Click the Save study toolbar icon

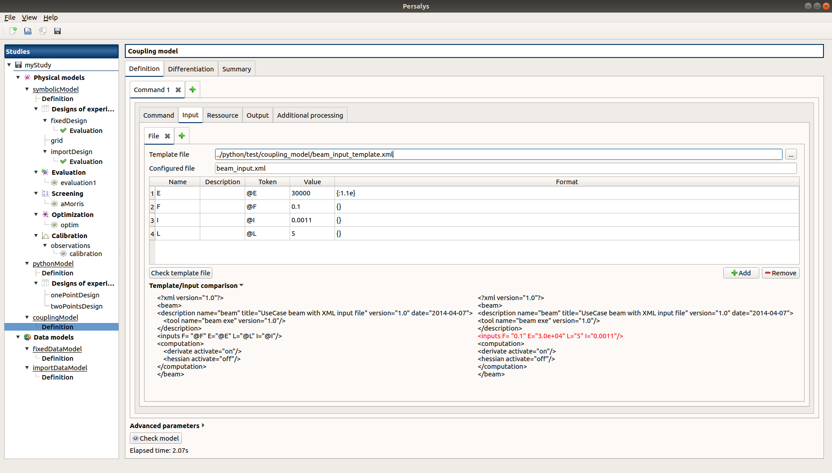pos(57,31)
